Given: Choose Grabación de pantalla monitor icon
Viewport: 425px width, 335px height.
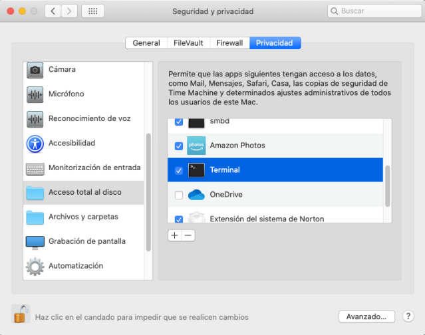Looking at the screenshot, I should pyautogui.click(x=35, y=242).
